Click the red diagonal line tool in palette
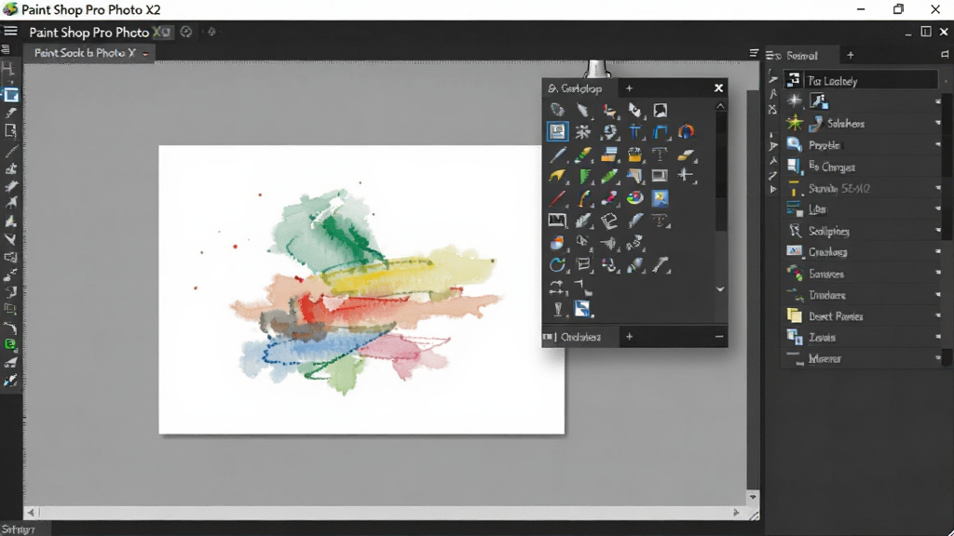The image size is (954, 536). coord(557,198)
